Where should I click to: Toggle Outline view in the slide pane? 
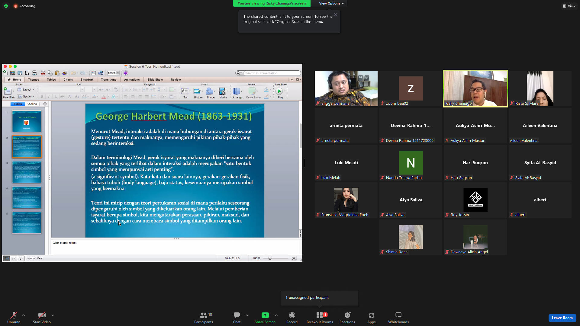coord(32,104)
